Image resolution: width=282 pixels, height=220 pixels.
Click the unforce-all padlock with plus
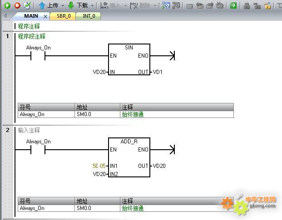point(267,5)
